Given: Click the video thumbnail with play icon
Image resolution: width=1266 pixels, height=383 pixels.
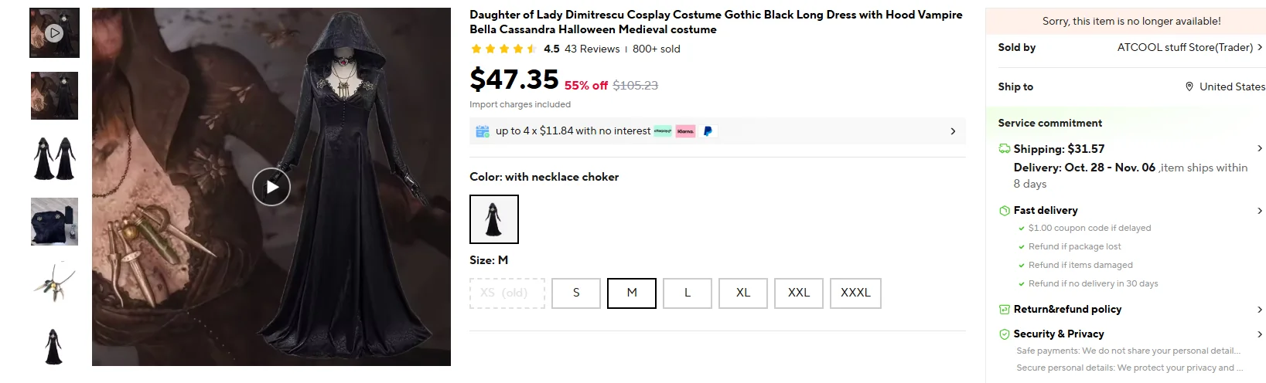Looking at the screenshot, I should [54, 33].
